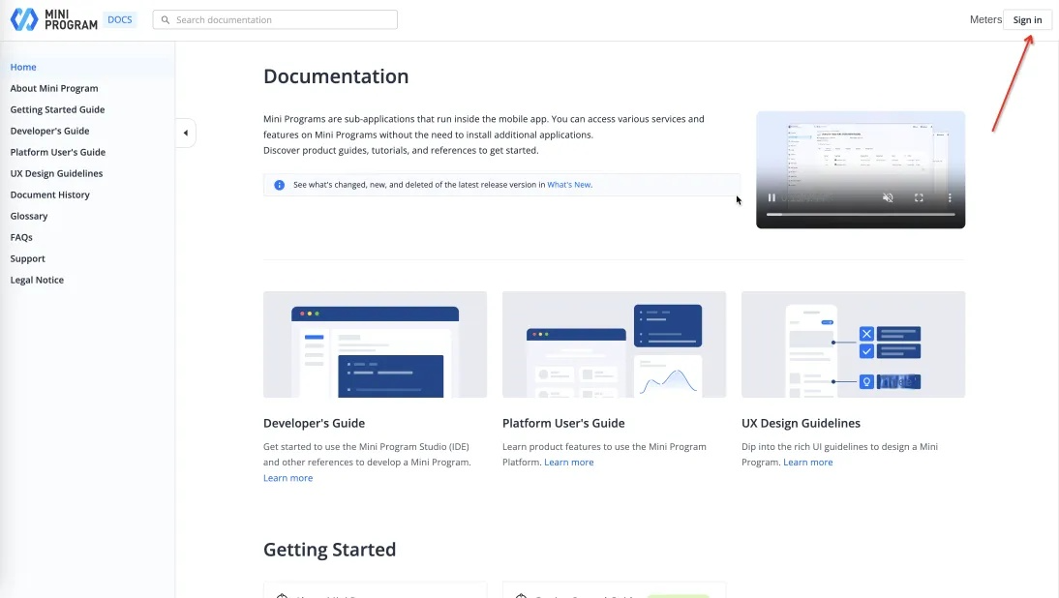The image size is (1059, 598).
Task: Click the intro video thumbnail
Action: (861, 169)
